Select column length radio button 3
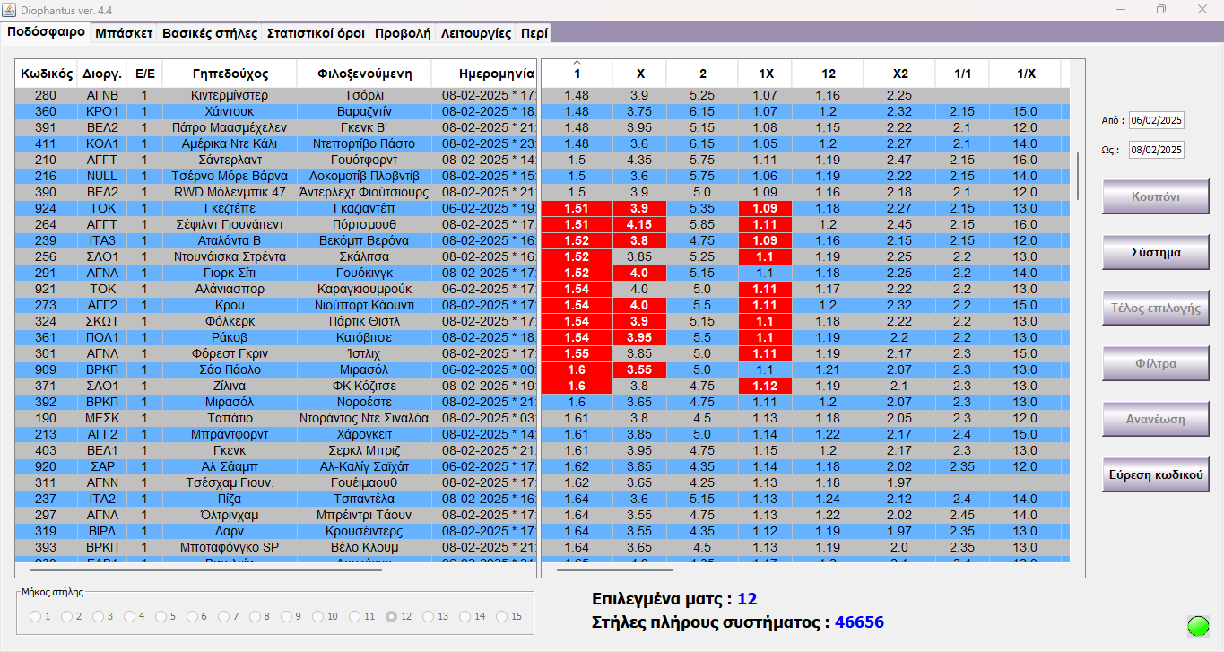Image resolution: width=1224 pixels, height=652 pixels. 98,616
